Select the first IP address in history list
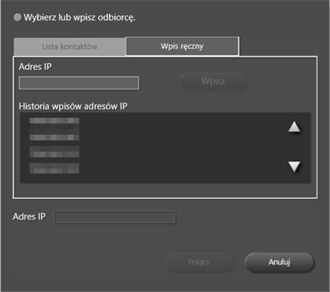The image size is (330, 292). (x=54, y=121)
